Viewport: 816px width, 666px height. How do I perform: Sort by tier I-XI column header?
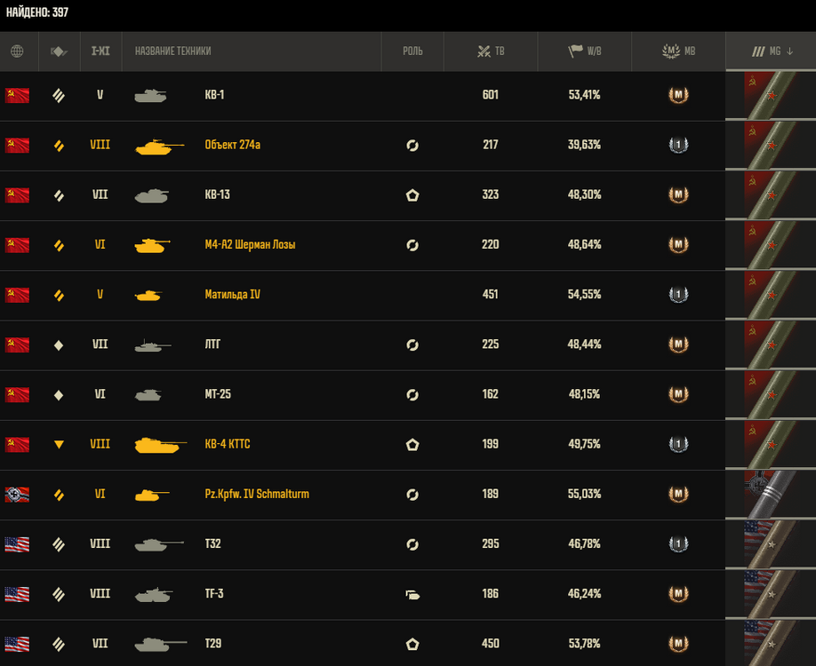[x=100, y=51]
